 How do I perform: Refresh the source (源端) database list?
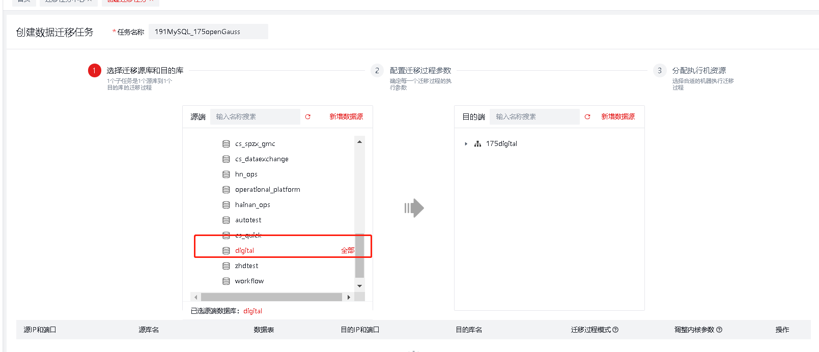click(x=307, y=117)
